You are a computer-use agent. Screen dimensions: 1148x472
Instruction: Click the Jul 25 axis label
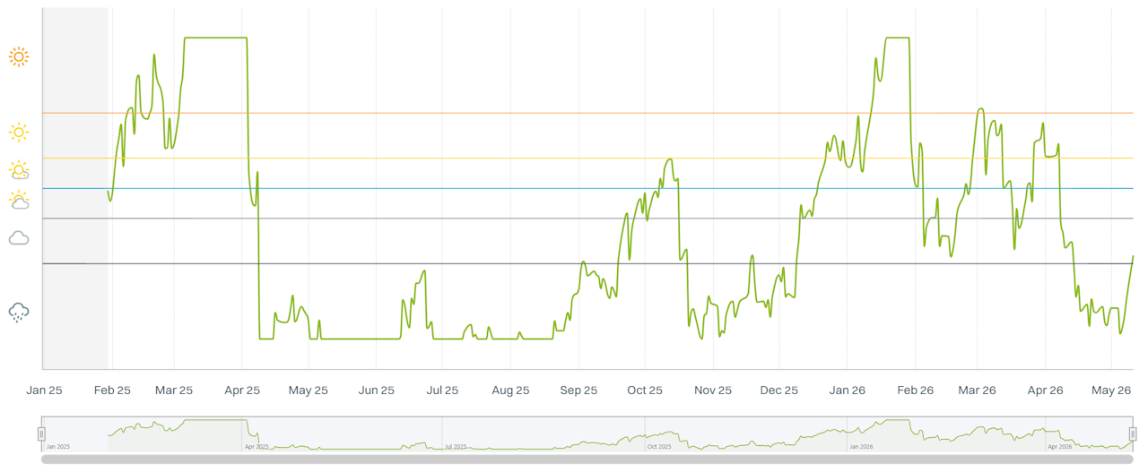(x=442, y=390)
